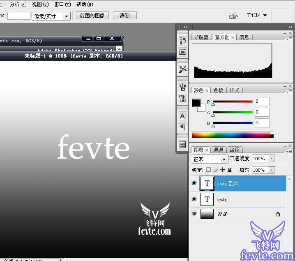Viewport: 295px width, 261px height.
Task: Launch Bridge from the options bar icon
Action: pos(234,16)
